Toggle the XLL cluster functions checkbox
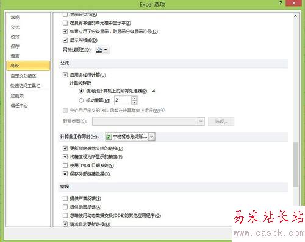 [x=65, y=111]
